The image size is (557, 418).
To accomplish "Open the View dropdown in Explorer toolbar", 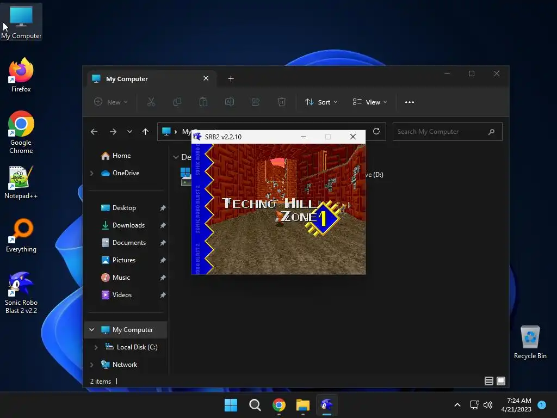I will [x=369, y=102].
